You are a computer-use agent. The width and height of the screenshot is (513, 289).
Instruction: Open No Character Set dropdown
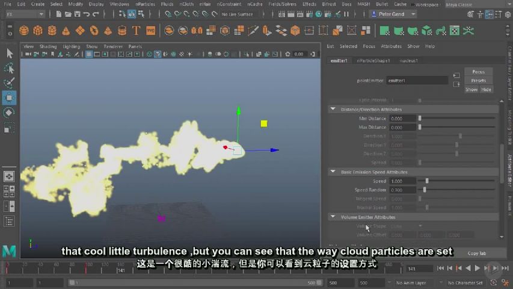coord(464,283)
